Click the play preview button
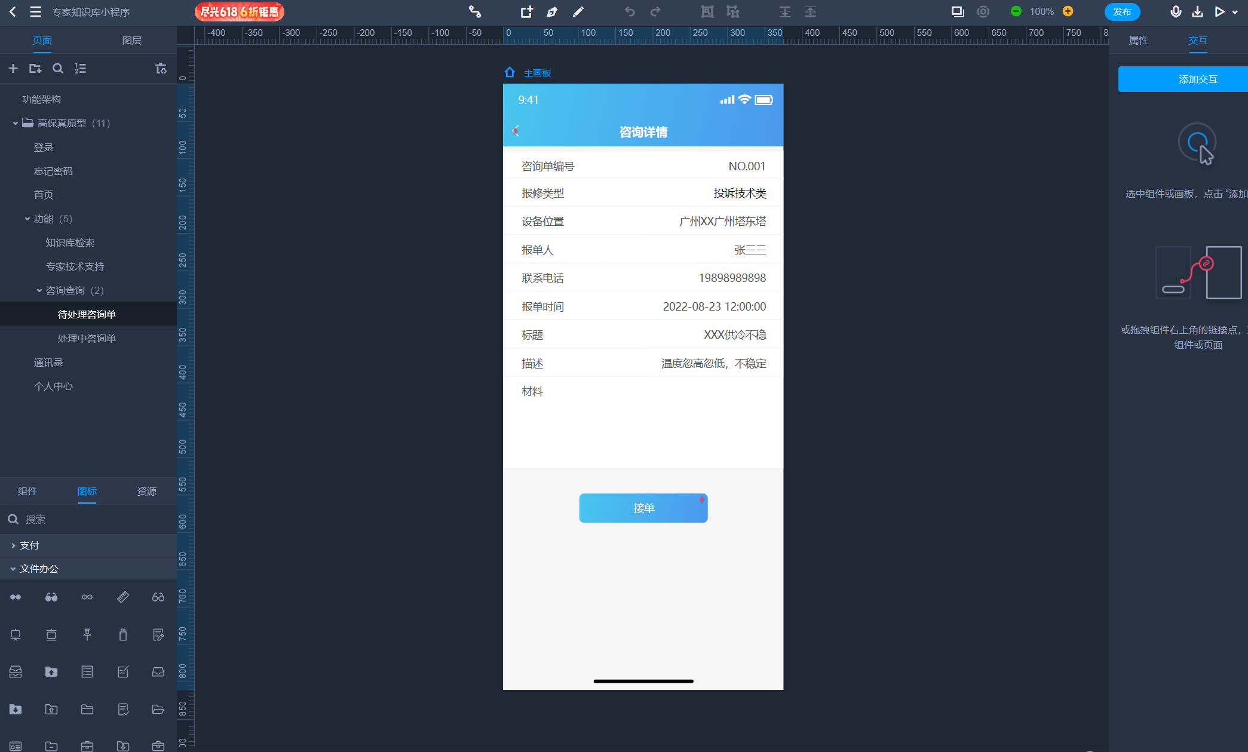 (1219, 11)
